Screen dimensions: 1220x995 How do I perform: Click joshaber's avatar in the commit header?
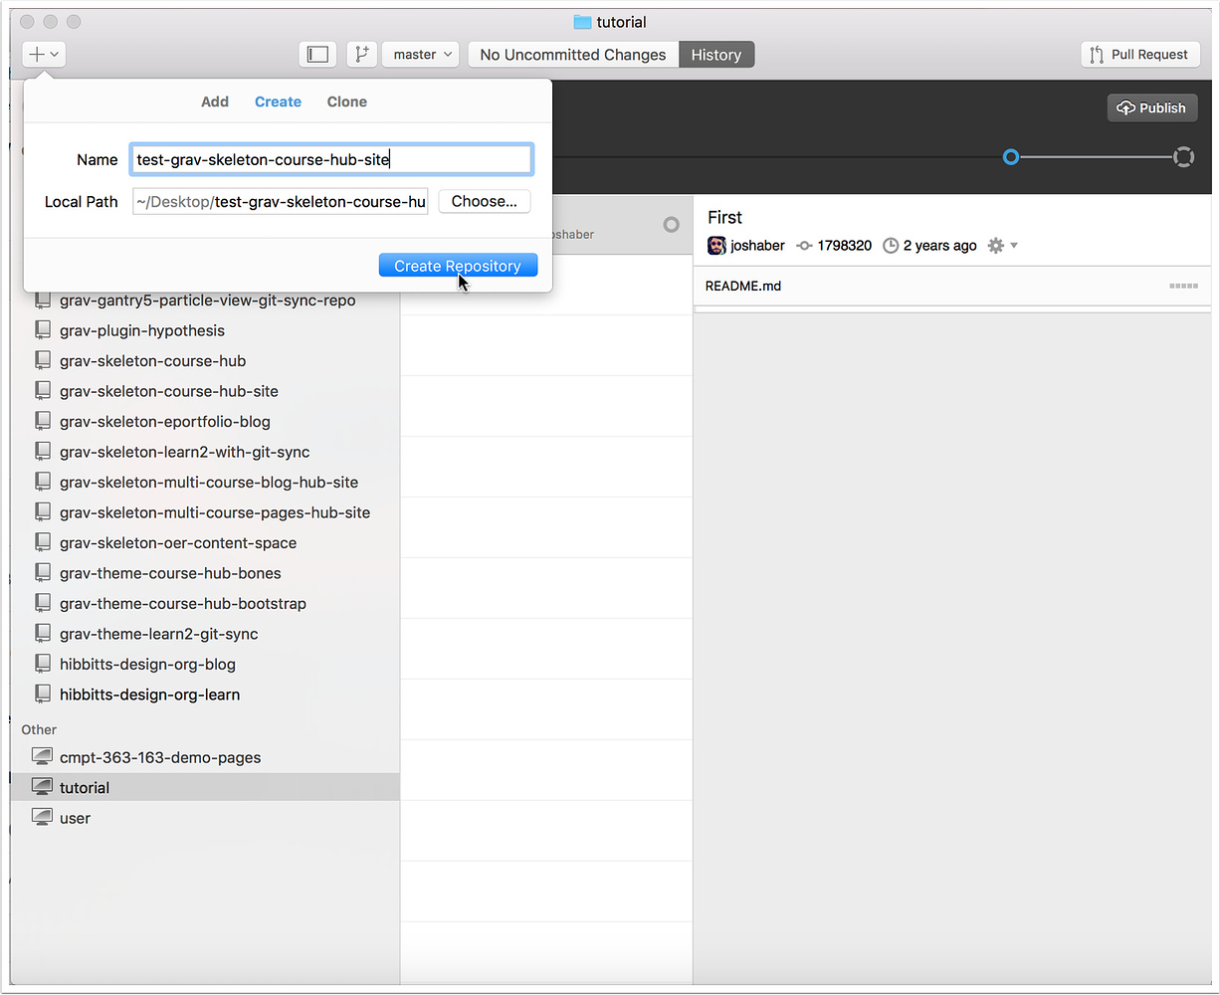coord(716,245)
